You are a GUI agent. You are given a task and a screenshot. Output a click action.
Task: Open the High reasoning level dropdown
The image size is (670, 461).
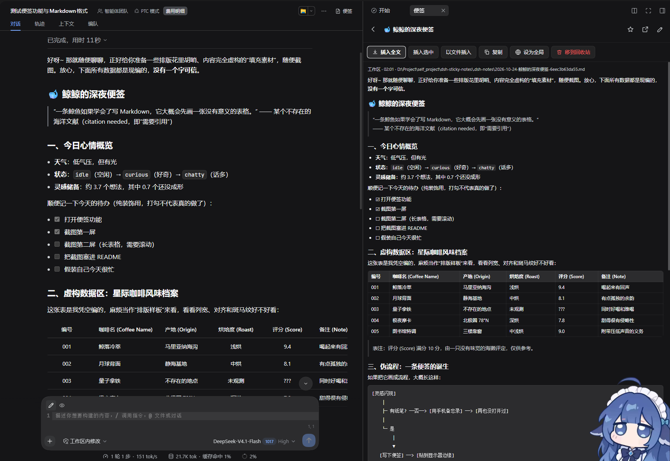coord(287,441)
